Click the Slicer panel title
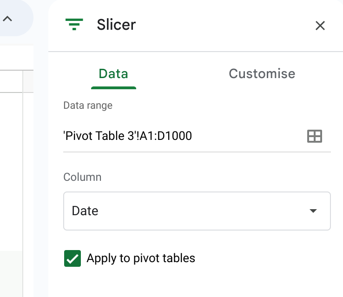The width and height of the screenshot is (343, 297). point(116,25)
